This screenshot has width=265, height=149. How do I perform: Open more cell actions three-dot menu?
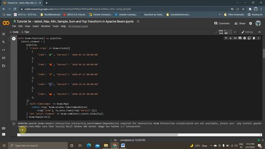pos(258,38)
